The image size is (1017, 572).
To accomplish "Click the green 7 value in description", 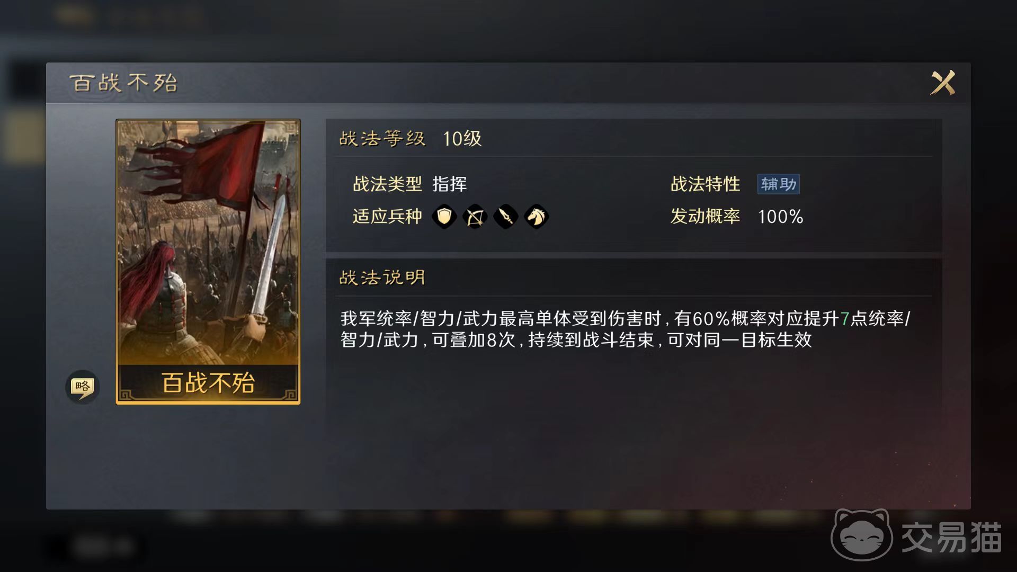I will 844,319.
